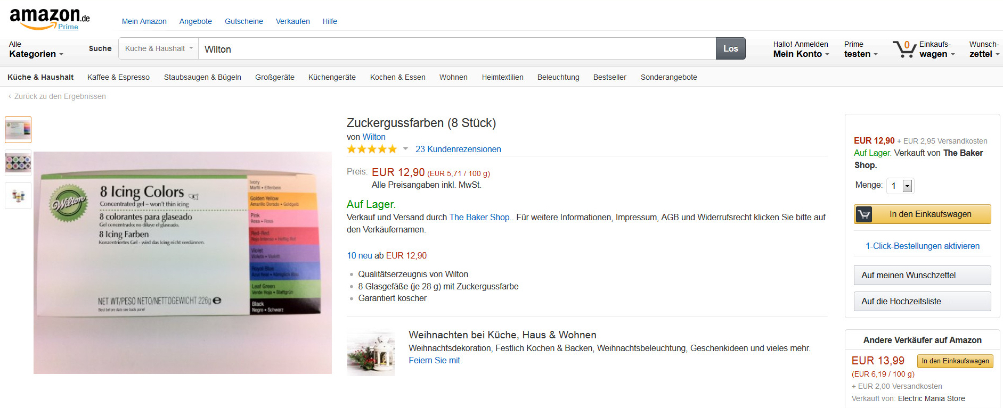
Task: Click the Amazon.de Prime logo
Action: coord(50,19)
